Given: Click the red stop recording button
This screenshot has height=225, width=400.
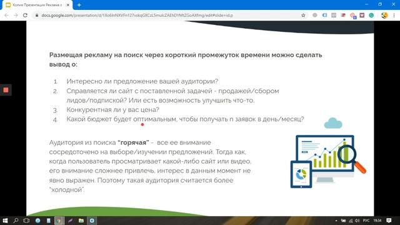Looking at the screenshot, I should pyautogui.click(x=6, y=90).
